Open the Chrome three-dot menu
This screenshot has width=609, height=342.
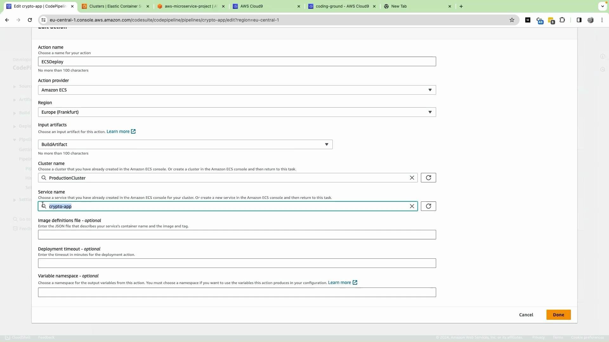602,20
